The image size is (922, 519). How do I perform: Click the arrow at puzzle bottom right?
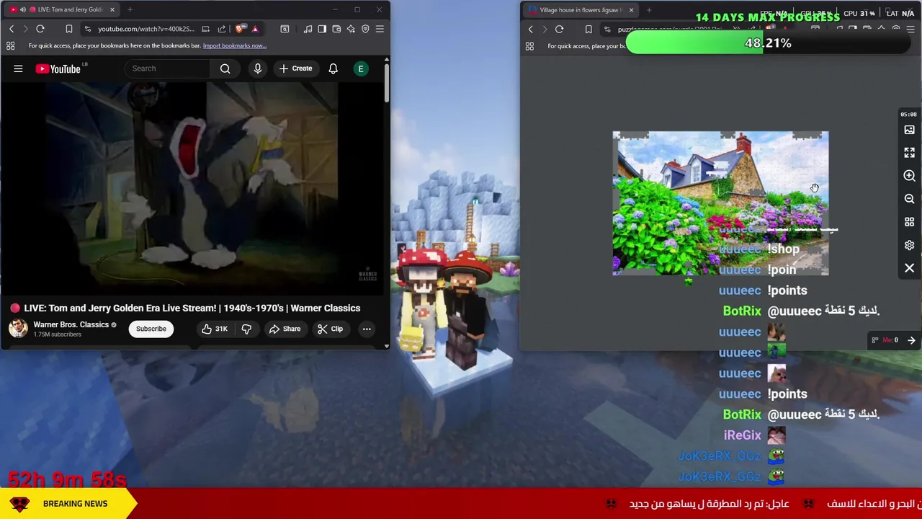point(911,340)
